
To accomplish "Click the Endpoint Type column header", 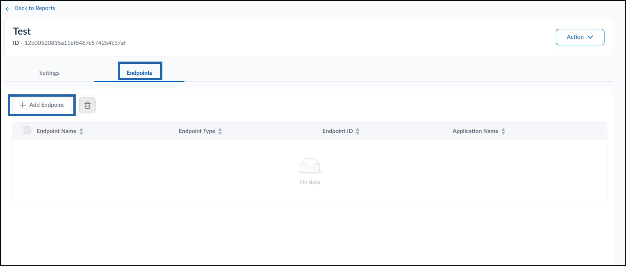I will (197, 131).
